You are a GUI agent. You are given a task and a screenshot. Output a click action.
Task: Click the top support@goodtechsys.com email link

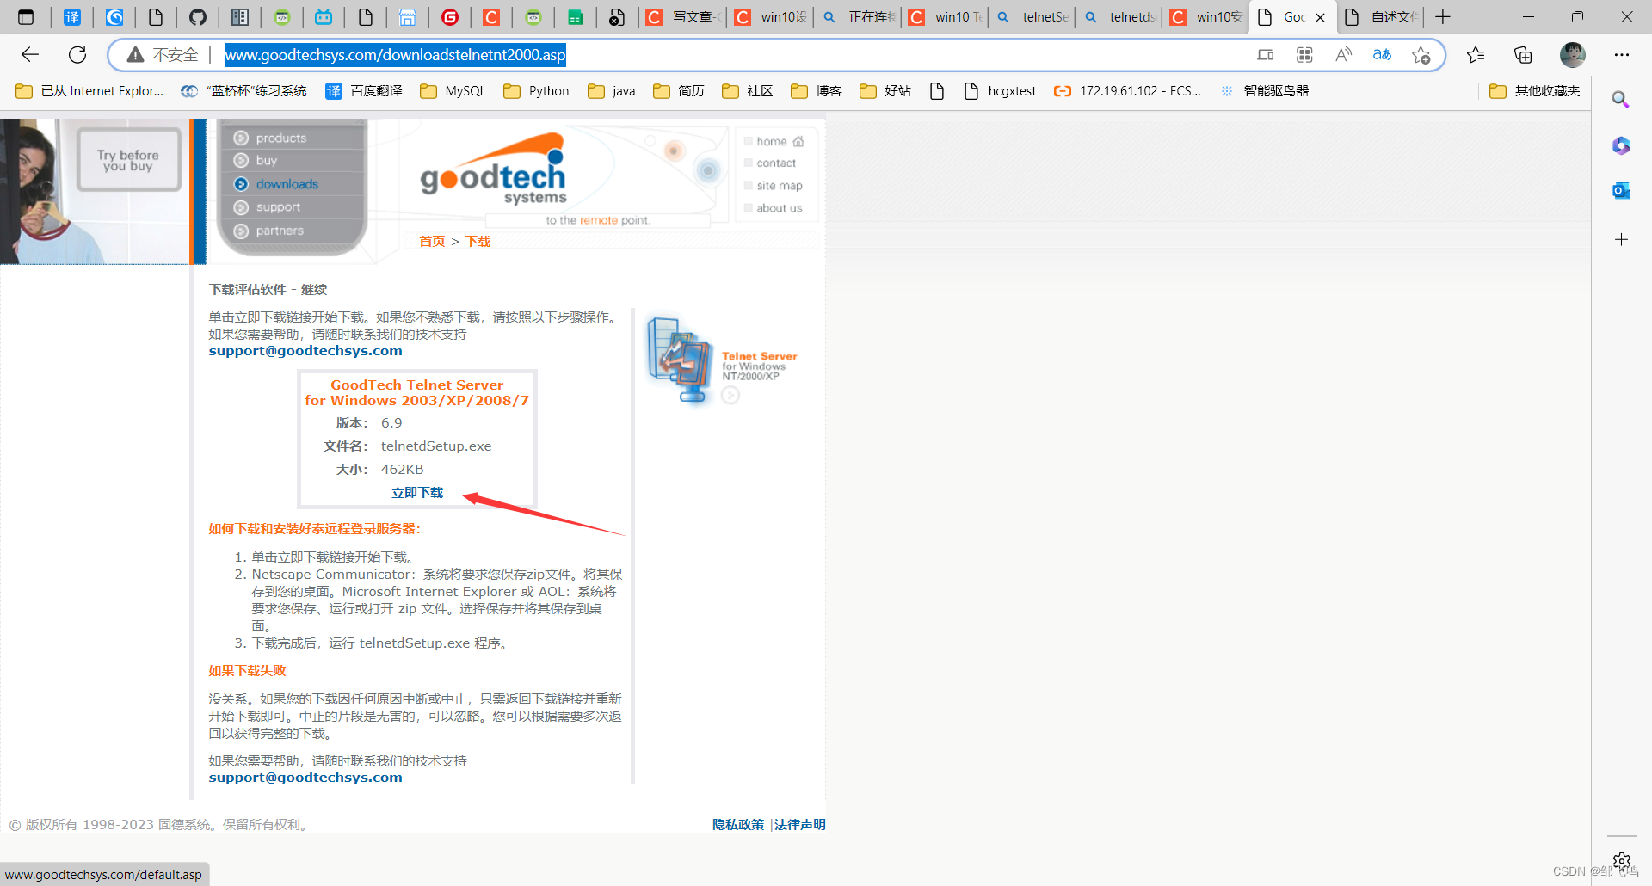pyautogui.click(x=305, y=351)
